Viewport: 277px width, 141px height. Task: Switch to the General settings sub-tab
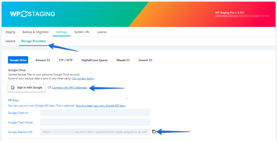pyautogui.click(x=10, y=41)
